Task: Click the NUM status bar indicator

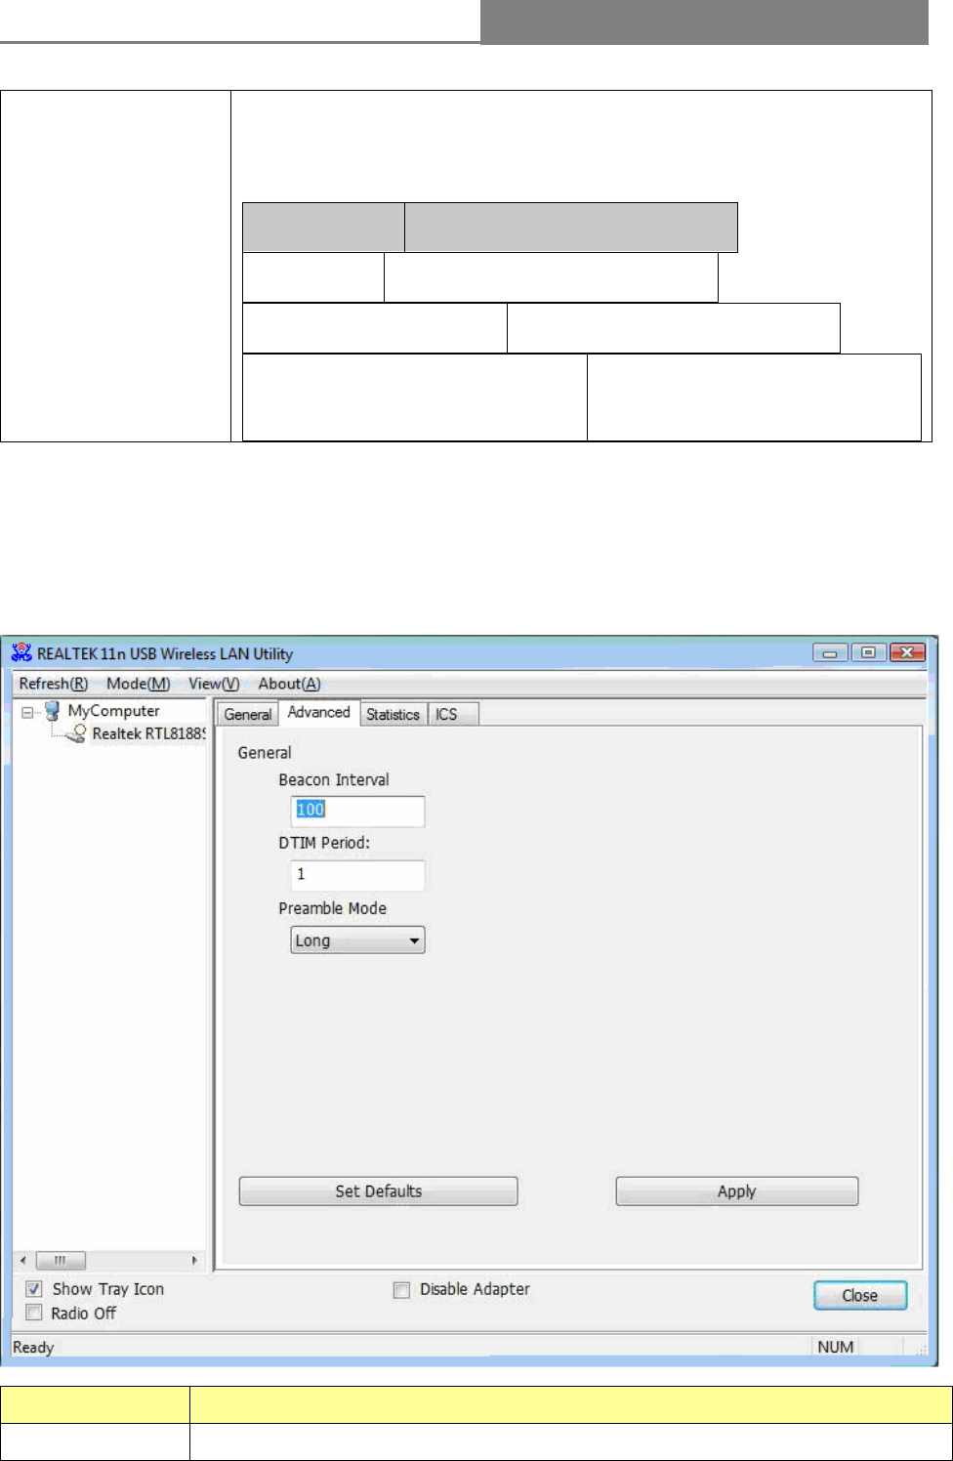Action: 836,1347
